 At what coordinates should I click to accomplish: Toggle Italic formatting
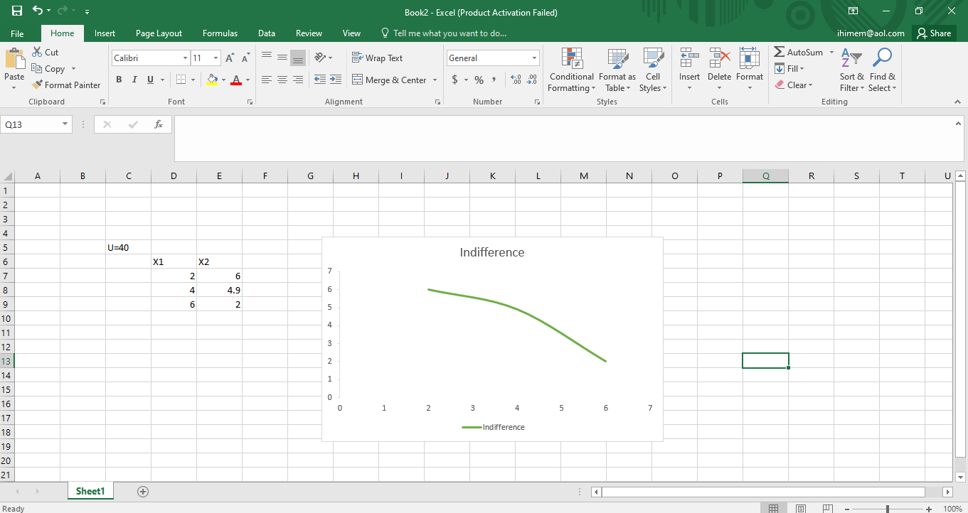(x=134, y=80)
